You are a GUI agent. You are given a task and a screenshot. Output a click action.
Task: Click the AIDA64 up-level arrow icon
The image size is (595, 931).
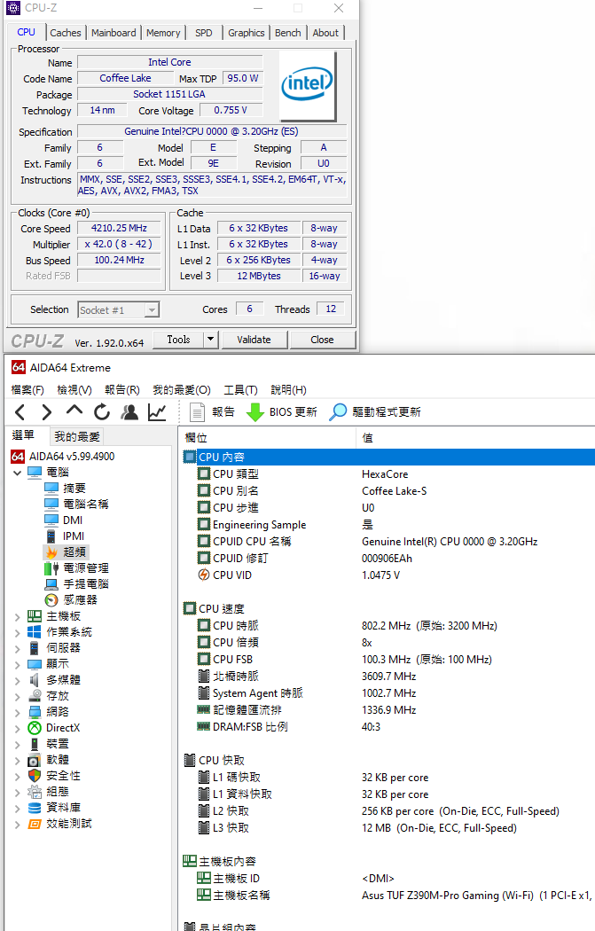[x=74, y=411]
